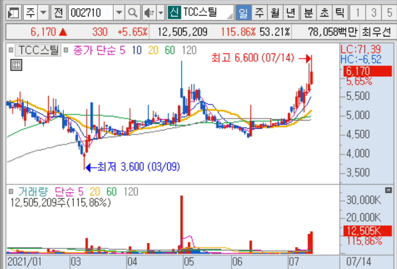Click the 최저 3,600 (03/09) label

pos(139,167)
